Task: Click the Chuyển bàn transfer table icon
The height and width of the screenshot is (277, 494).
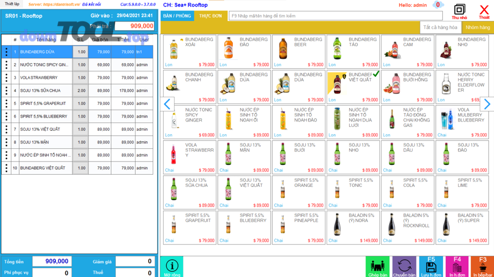Action: coord(404,267)
